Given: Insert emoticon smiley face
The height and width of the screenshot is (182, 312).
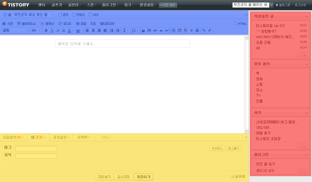Looking at the screenshot, I should point(186,31).
